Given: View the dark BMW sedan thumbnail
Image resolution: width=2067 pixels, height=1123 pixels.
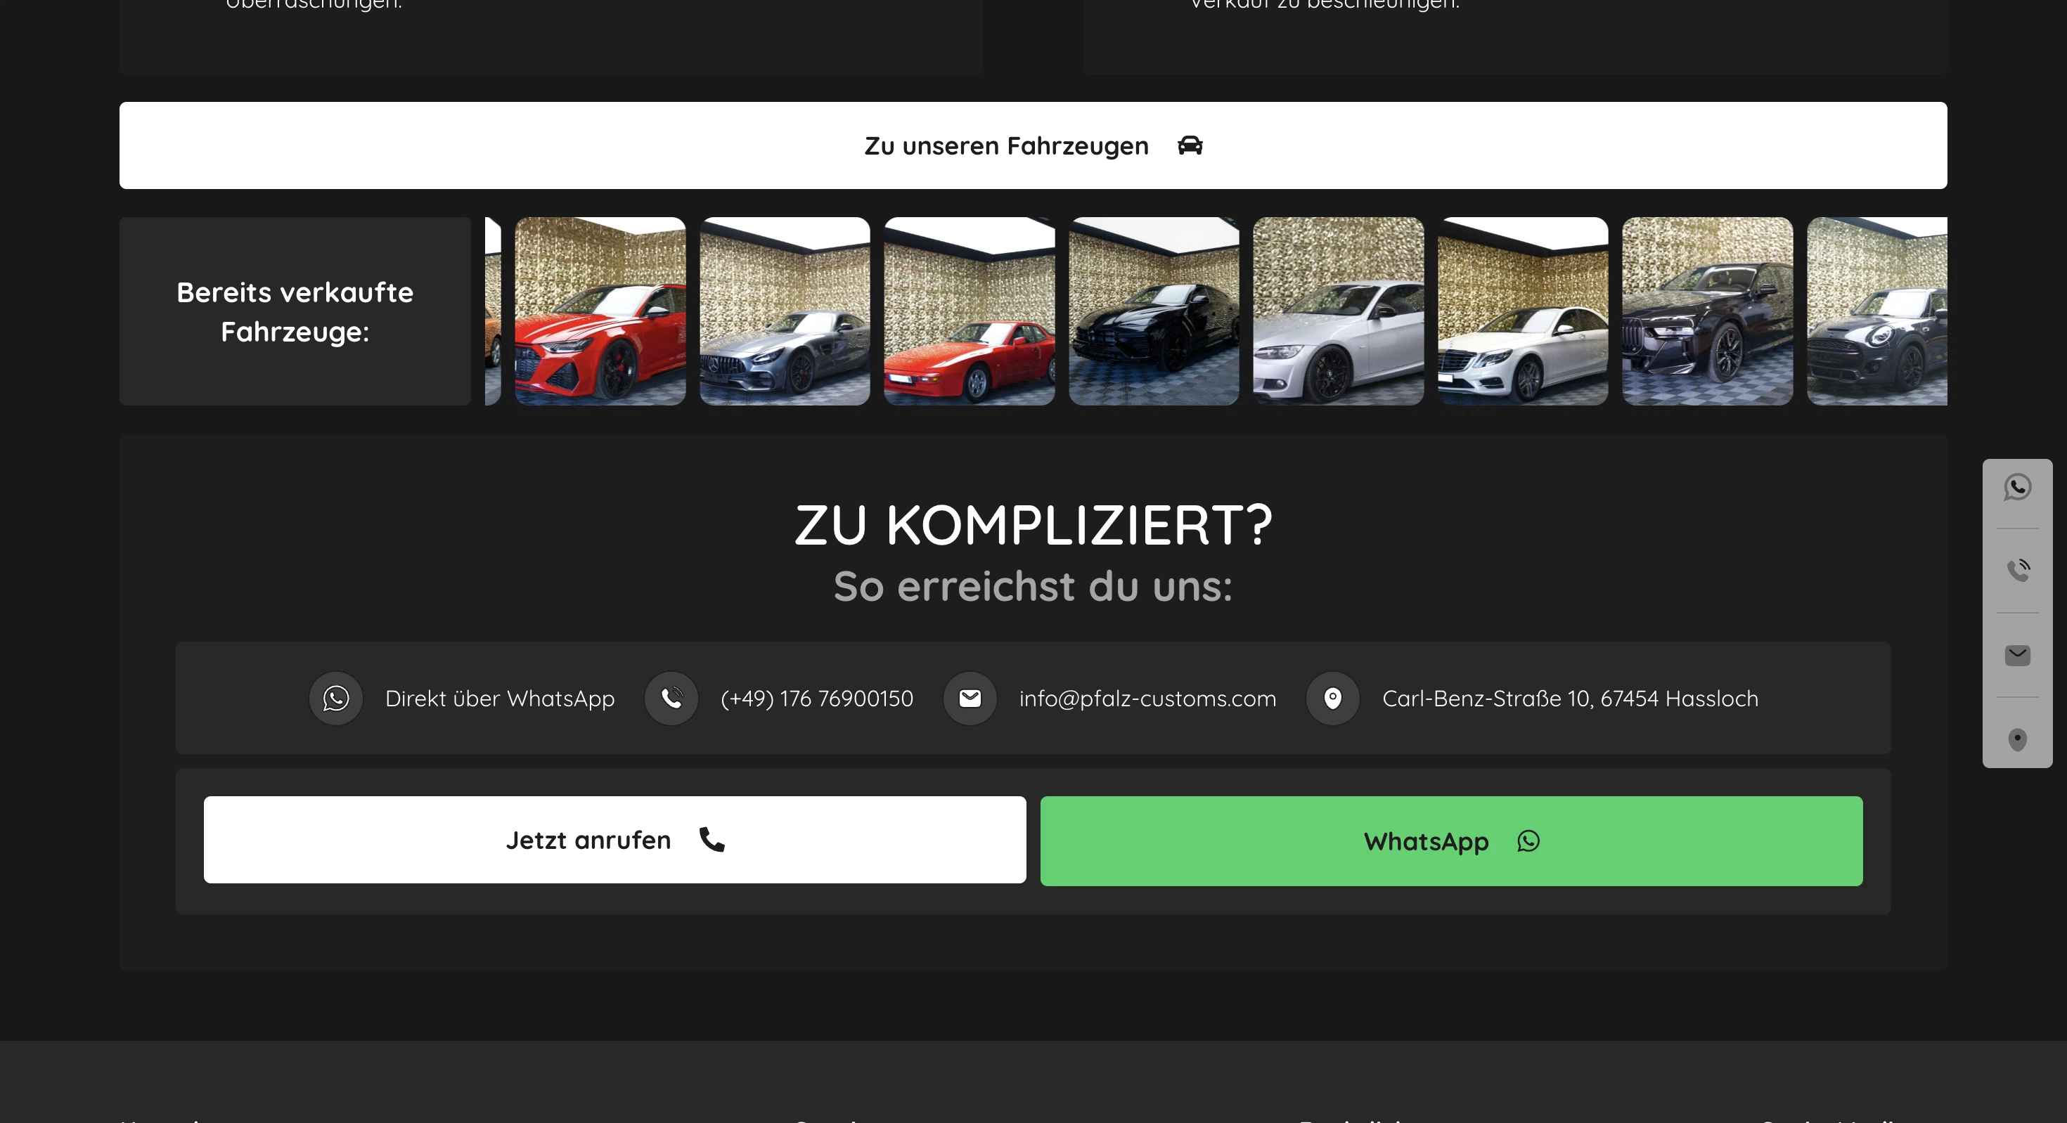Looking at the screenshot, I should tap(1708, 311).
